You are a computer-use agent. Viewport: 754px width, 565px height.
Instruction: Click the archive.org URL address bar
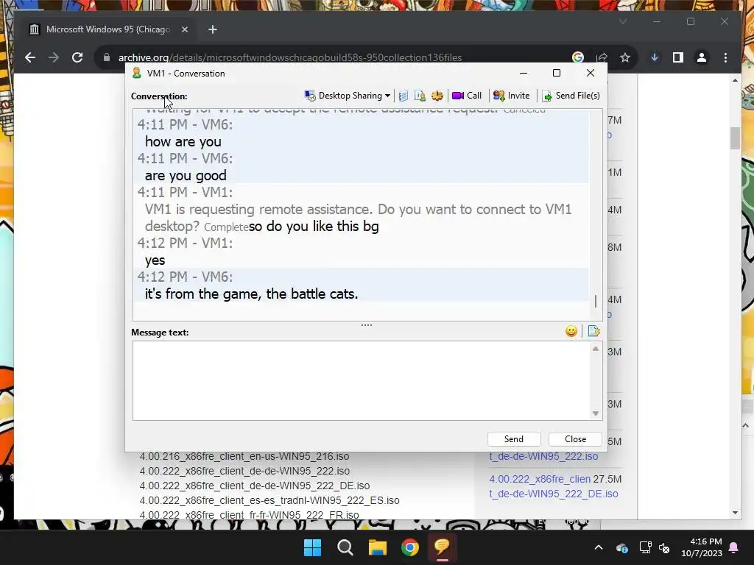click(x=290, y=57)
